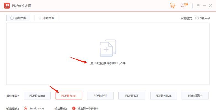
Task: Click the 添加文件 button
Action: click(18, 18)
